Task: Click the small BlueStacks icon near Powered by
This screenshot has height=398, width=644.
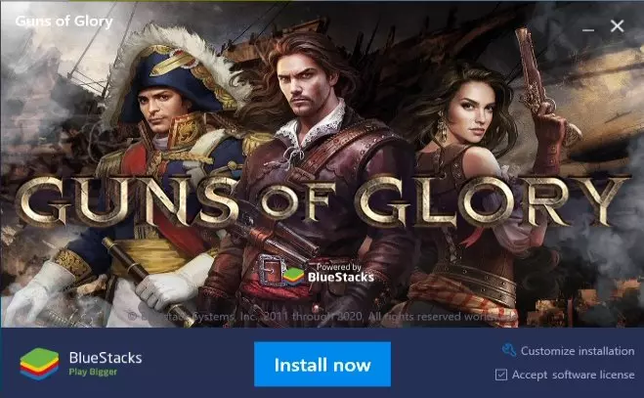Action: tap(294, 277)
